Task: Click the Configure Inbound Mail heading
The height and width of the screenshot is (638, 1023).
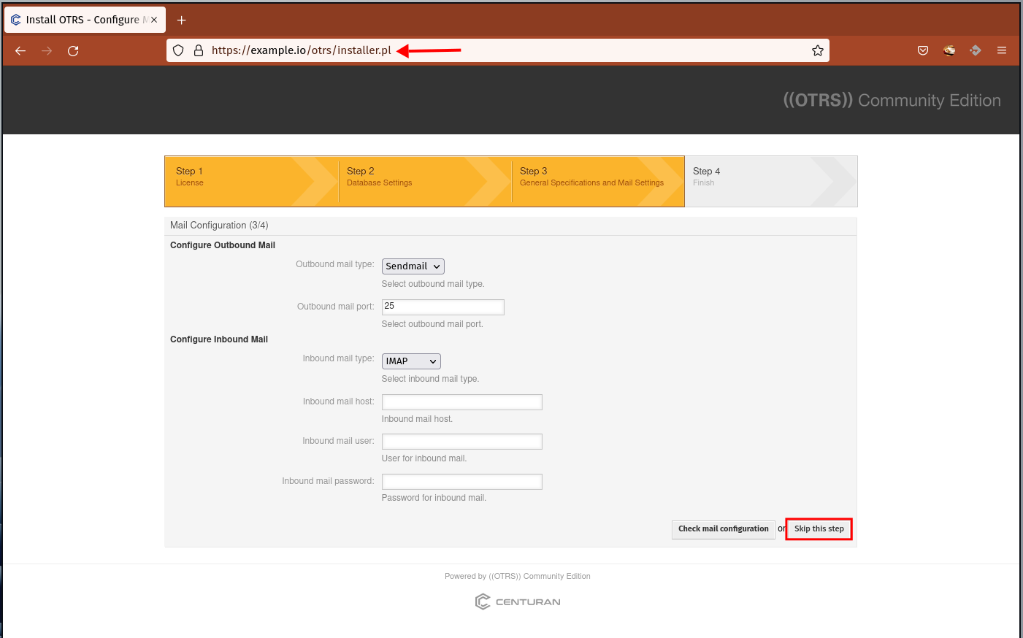Action: [219, 339]
